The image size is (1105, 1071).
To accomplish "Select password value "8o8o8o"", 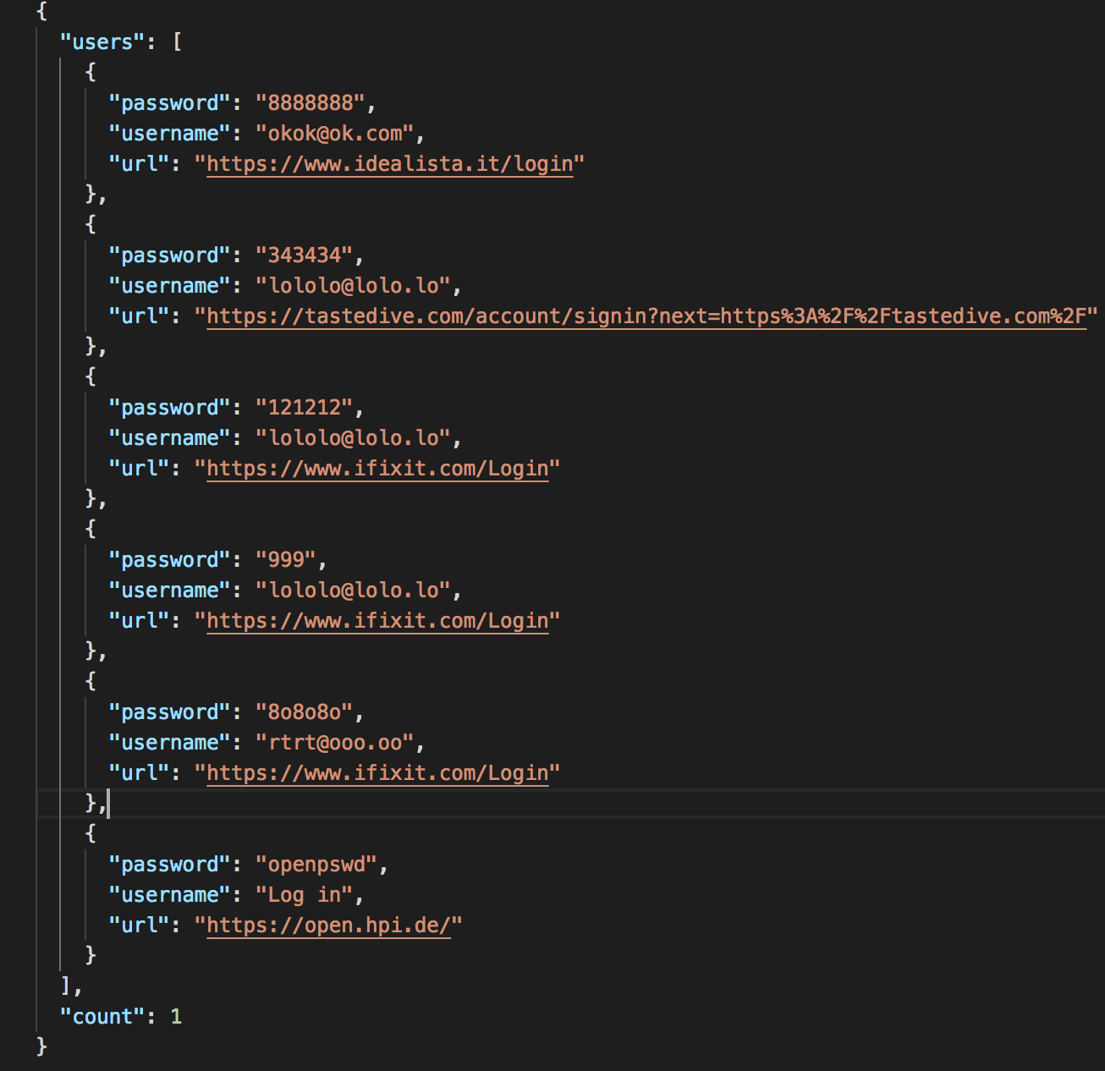I will [x=305, y=711].
